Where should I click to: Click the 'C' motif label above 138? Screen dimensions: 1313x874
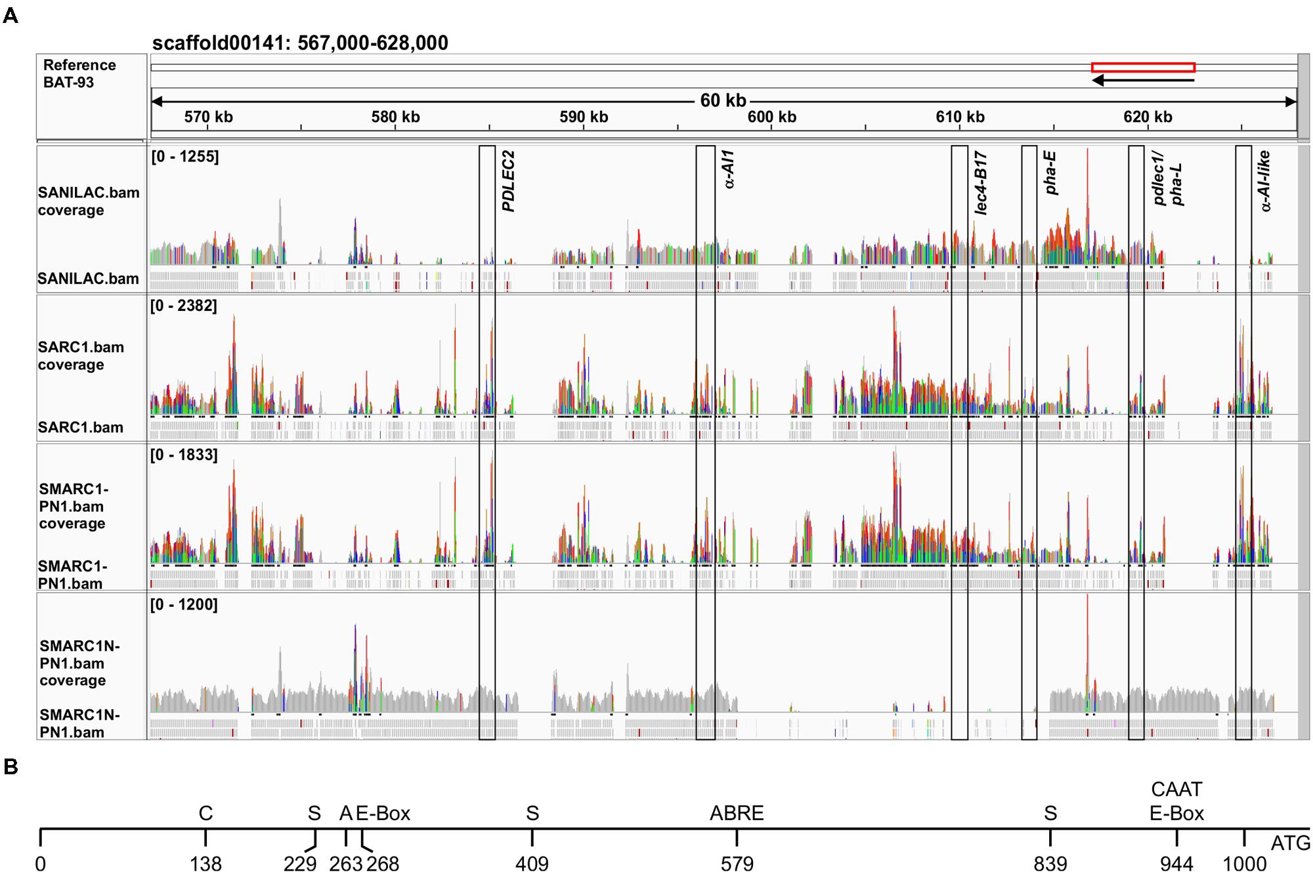click(x=205, y=814)
